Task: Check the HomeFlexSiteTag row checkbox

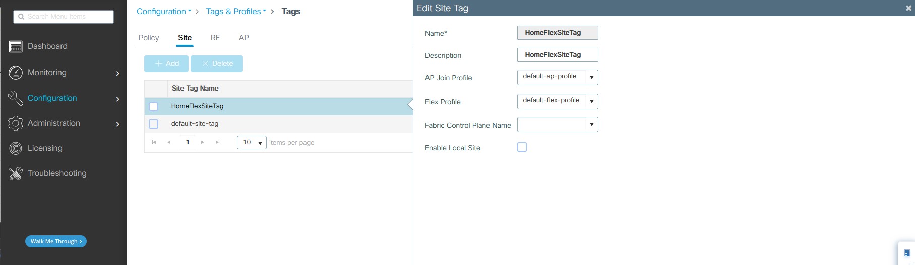Action: point(154,106)
